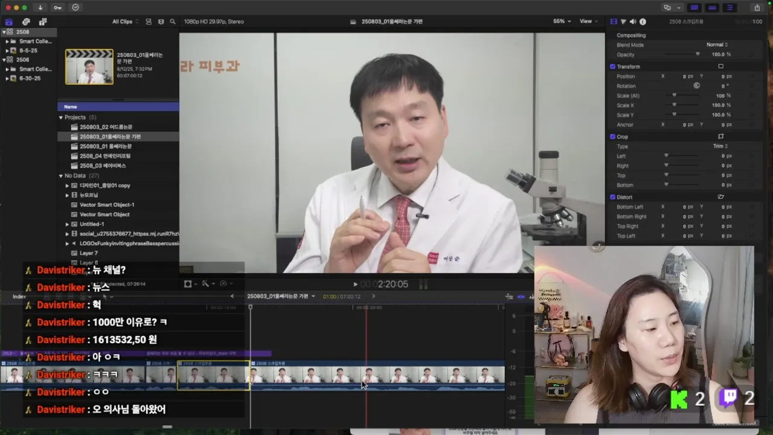
Task: Adjust the Crop Left slider
Action: tap(666, 156)
